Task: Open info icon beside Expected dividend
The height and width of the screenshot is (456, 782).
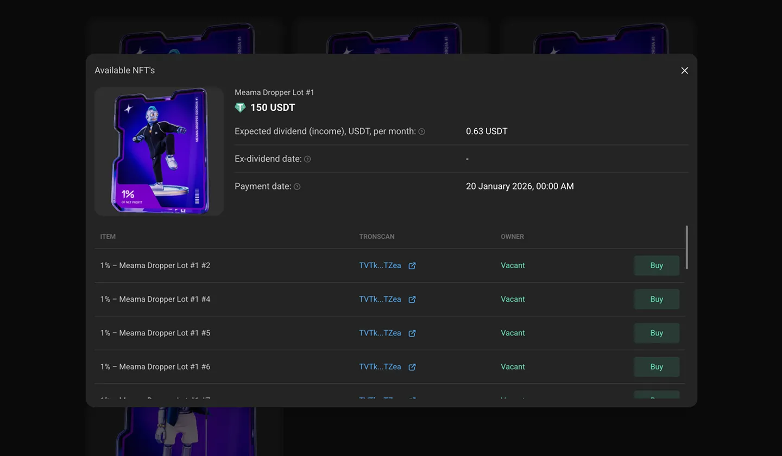Action: [422, 131]
